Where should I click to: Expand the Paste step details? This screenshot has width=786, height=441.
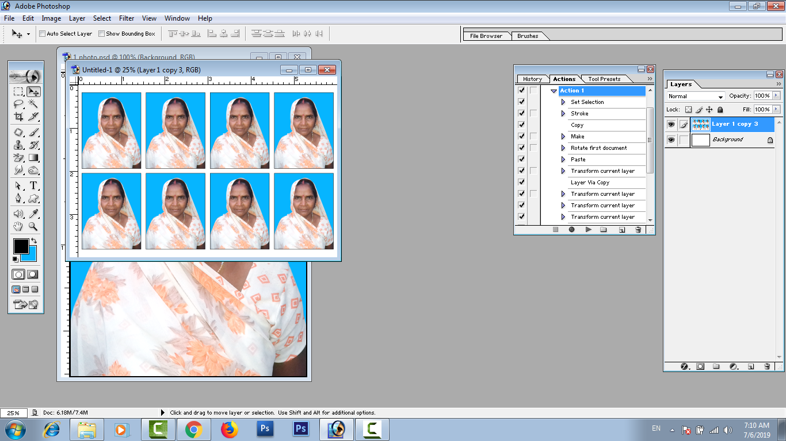pos(563,159)
